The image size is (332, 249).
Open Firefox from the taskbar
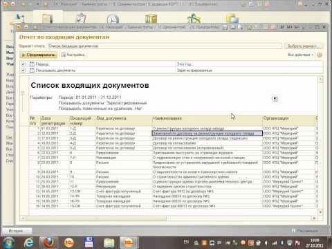tap(48, 242)
